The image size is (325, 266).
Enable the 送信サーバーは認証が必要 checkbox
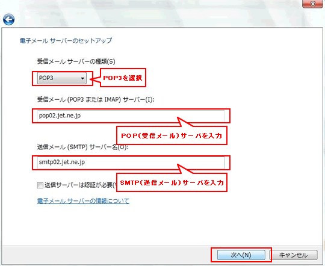[40, 185]
